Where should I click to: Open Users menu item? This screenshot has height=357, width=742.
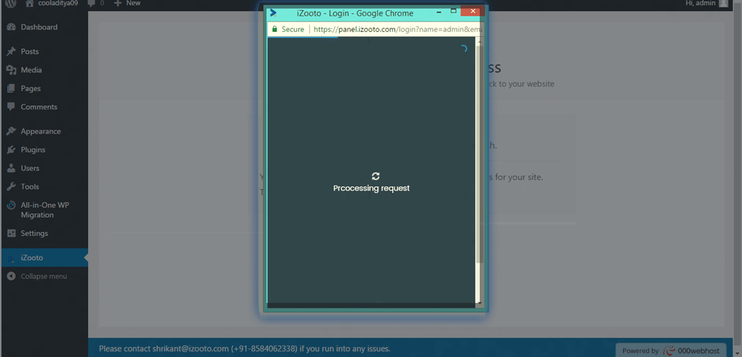[30, 168]
